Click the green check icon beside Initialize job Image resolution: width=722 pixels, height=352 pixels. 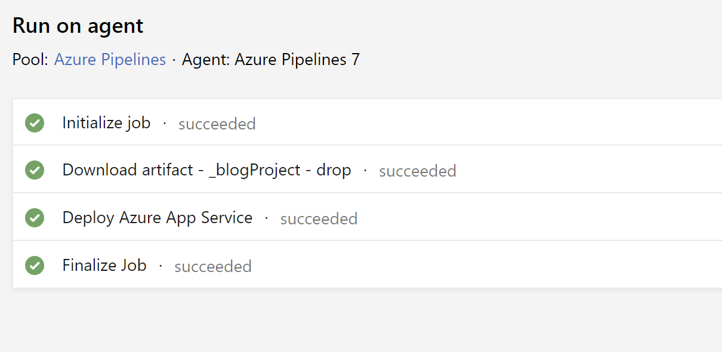[35, 123]
